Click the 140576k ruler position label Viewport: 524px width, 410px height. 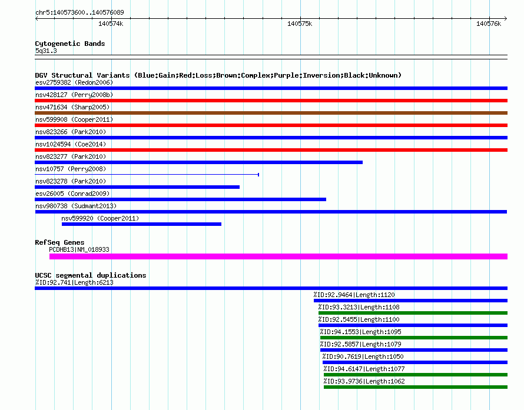489,24
